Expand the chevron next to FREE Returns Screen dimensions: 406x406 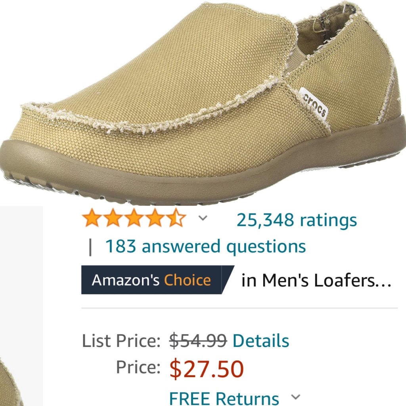coord(295,396)
